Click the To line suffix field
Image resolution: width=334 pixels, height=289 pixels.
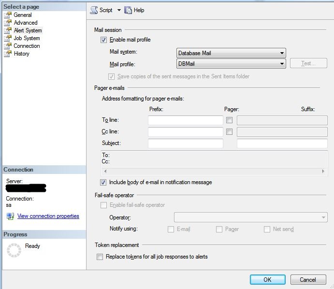tap(282, 120)
